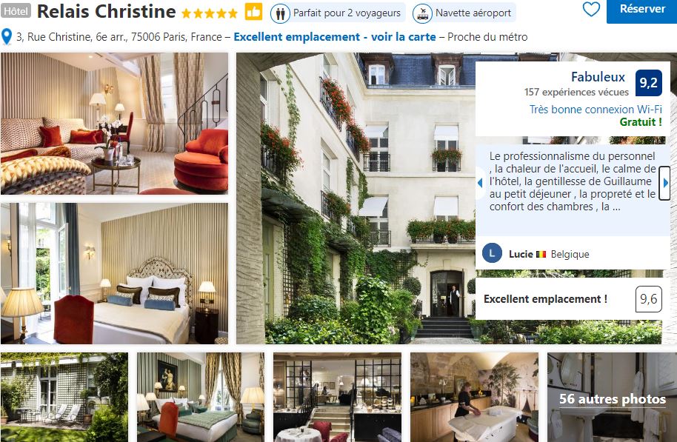Open Excellent emplacement - voir la carte link
This screenshot has width=677, height=442.
click(335, 37)
